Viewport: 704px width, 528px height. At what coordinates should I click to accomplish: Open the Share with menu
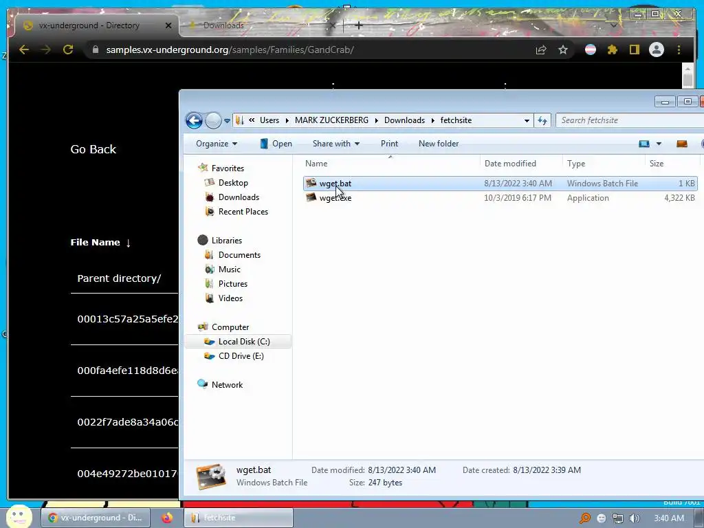[335, 144]
